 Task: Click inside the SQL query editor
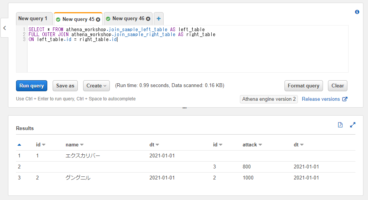pyautogui.click(x=187, y=53)
